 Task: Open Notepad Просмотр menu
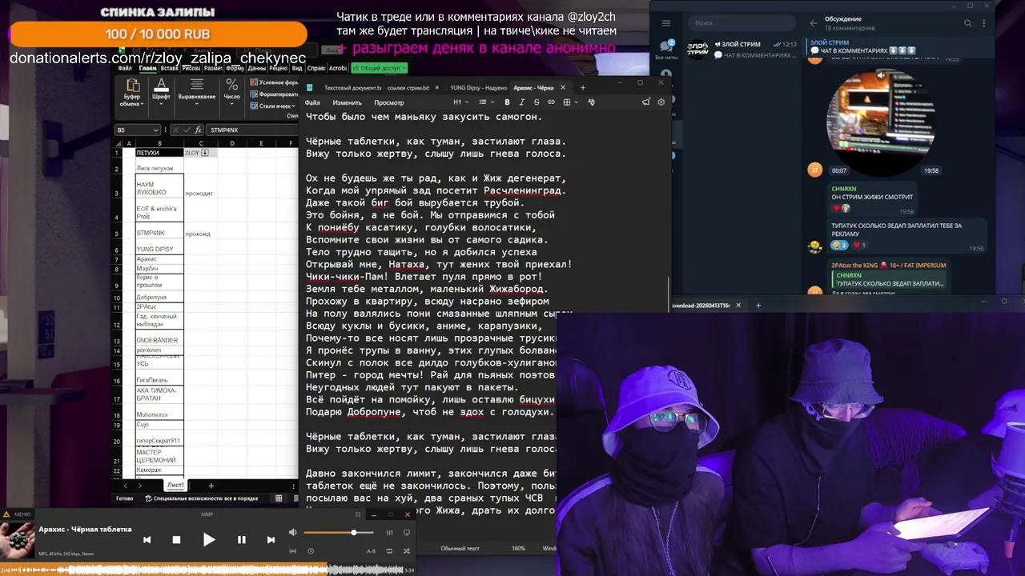pos(389,102)
